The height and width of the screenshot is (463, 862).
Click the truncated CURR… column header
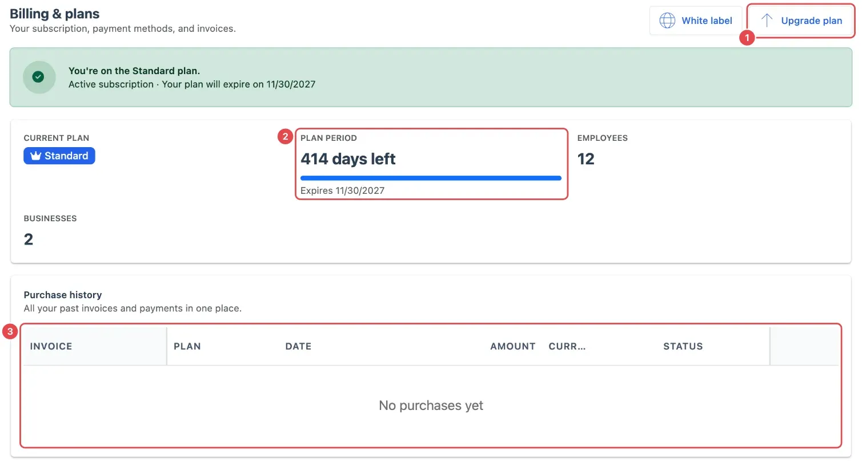pyautogui.click(x=567, y=346)
